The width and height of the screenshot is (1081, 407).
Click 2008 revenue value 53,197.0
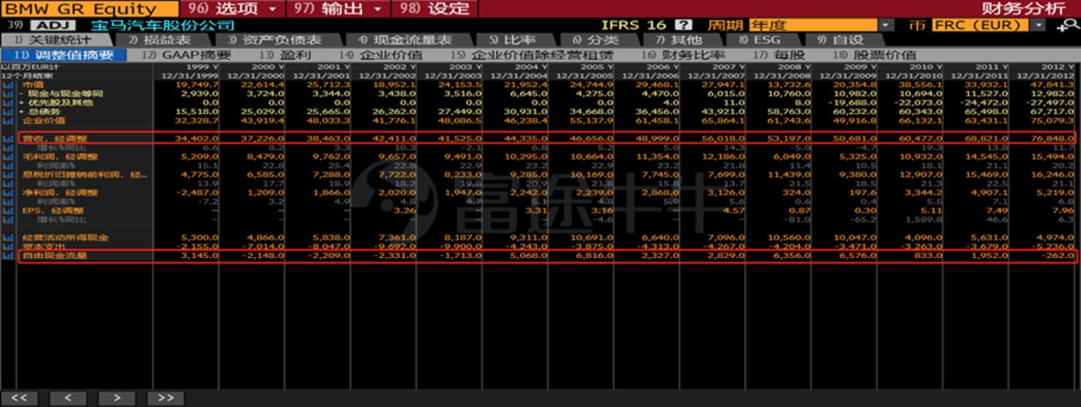789,137
